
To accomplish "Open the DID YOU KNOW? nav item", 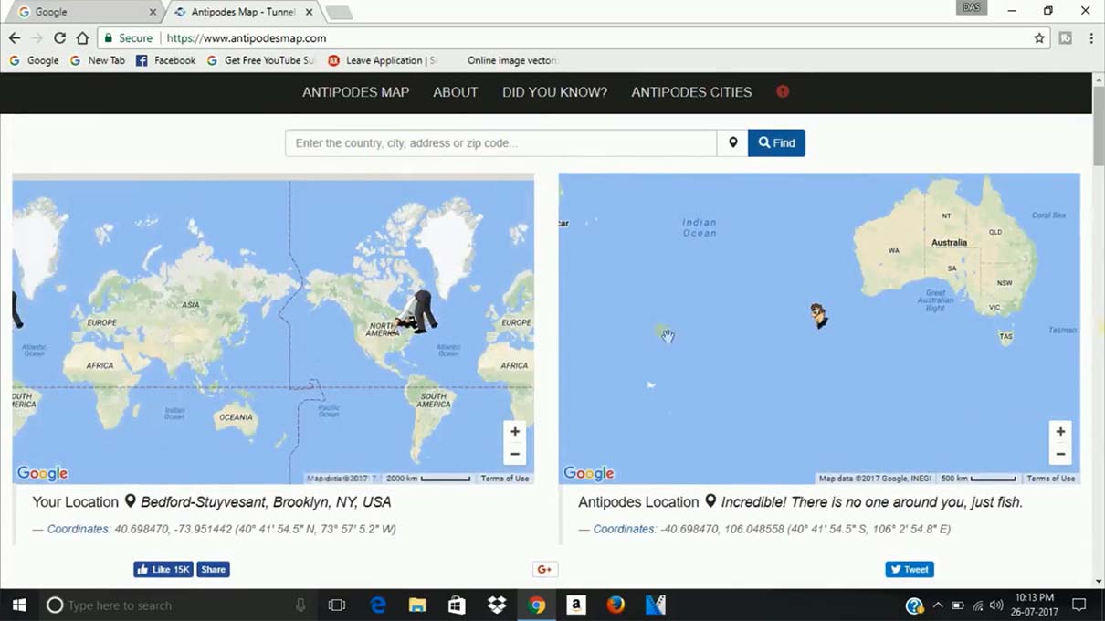I will [x=554, y=92].
